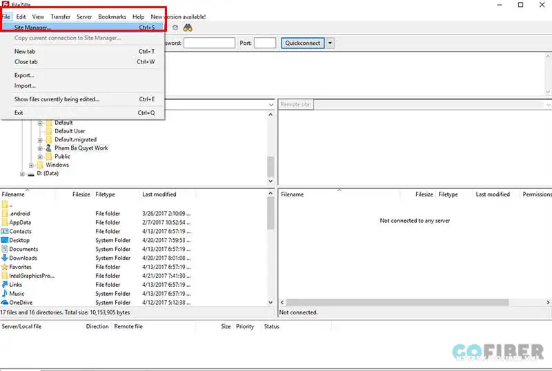Image resolution: width=552 pixels, height=371 pixels.
Task: Select the Music folder icon
Action: point(5,293)
